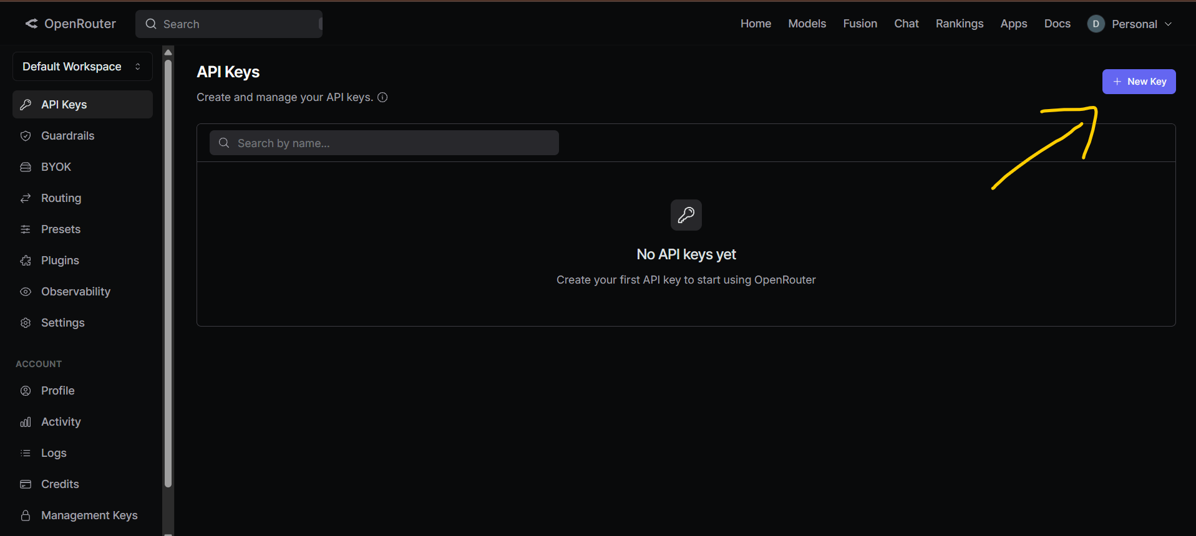Viewport: 1196px width, 536px height.
Task: Click the Plugins puzzle icon
Action: (x=26, y=261)
